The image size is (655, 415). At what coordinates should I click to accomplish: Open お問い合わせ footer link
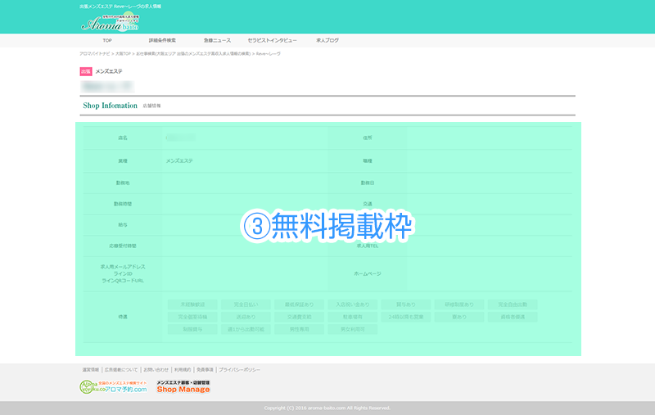click(156, 370)
